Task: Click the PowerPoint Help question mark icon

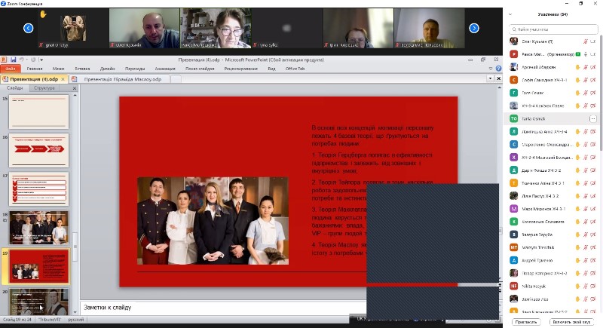Action: click(498, 69)
